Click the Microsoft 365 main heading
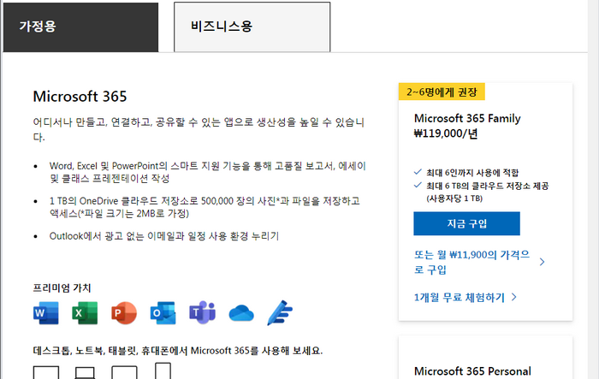Viewport: 599px width, 379px height. (x=80, y=97)
